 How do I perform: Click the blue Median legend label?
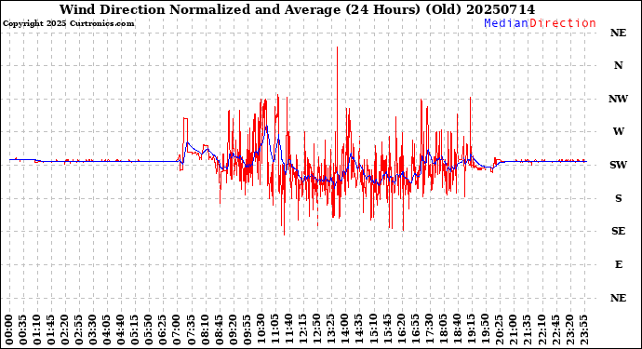[x=506, y=23]
